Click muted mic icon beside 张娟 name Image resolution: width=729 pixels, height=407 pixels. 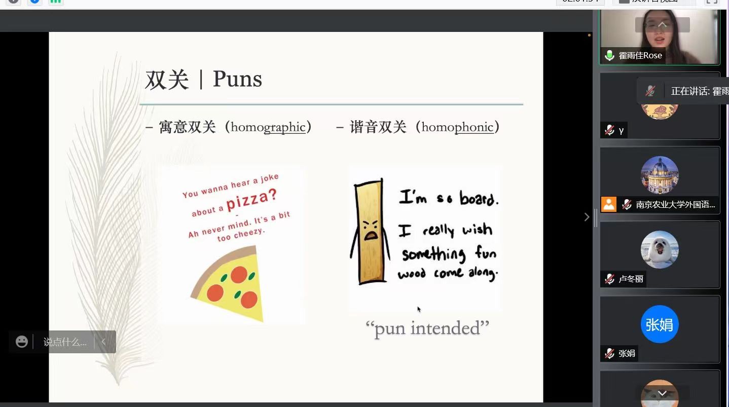tap(609, 353)
